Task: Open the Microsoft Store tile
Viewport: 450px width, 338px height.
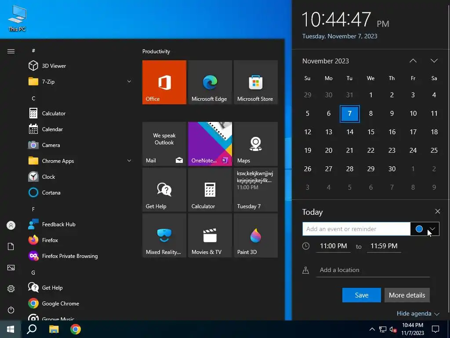Action: point(256,82)
